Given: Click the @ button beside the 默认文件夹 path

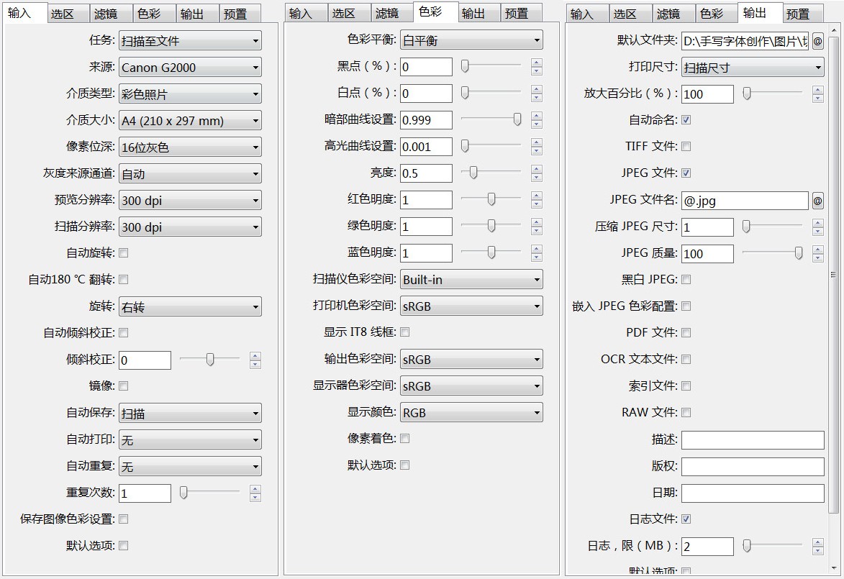Looking at the screenshot, I should pos(817,41).
